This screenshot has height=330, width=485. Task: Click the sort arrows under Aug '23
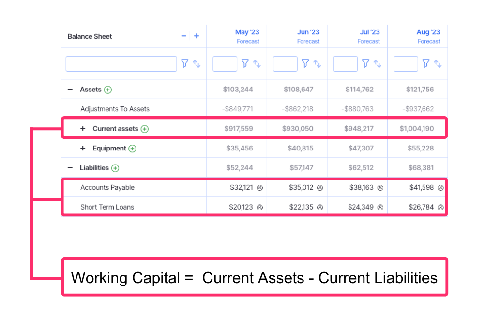(x=438, y=63)
